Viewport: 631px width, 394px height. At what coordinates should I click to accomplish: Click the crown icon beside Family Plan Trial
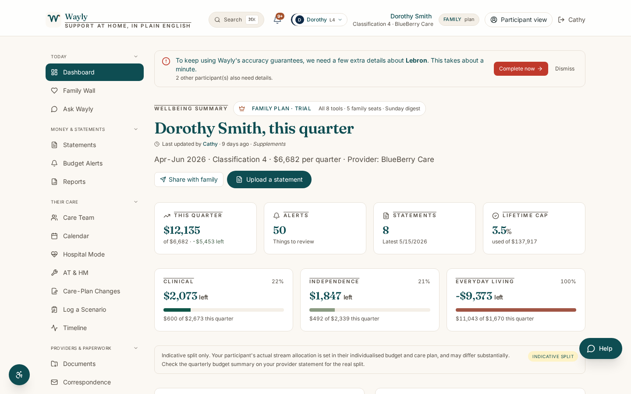(242, 109)
